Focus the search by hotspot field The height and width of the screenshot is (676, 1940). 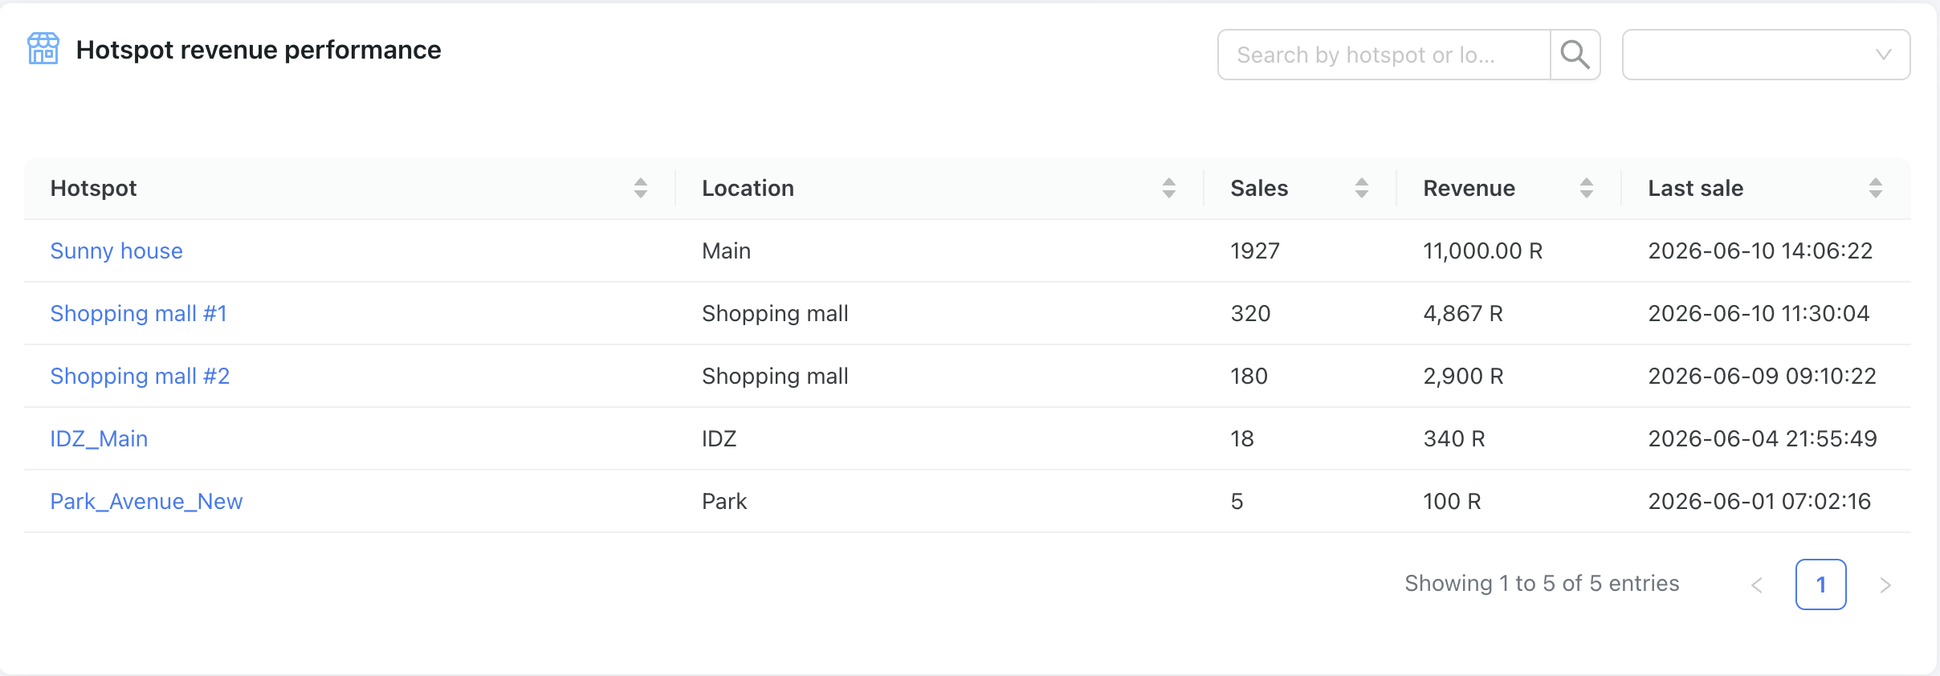coord(1384,55)
